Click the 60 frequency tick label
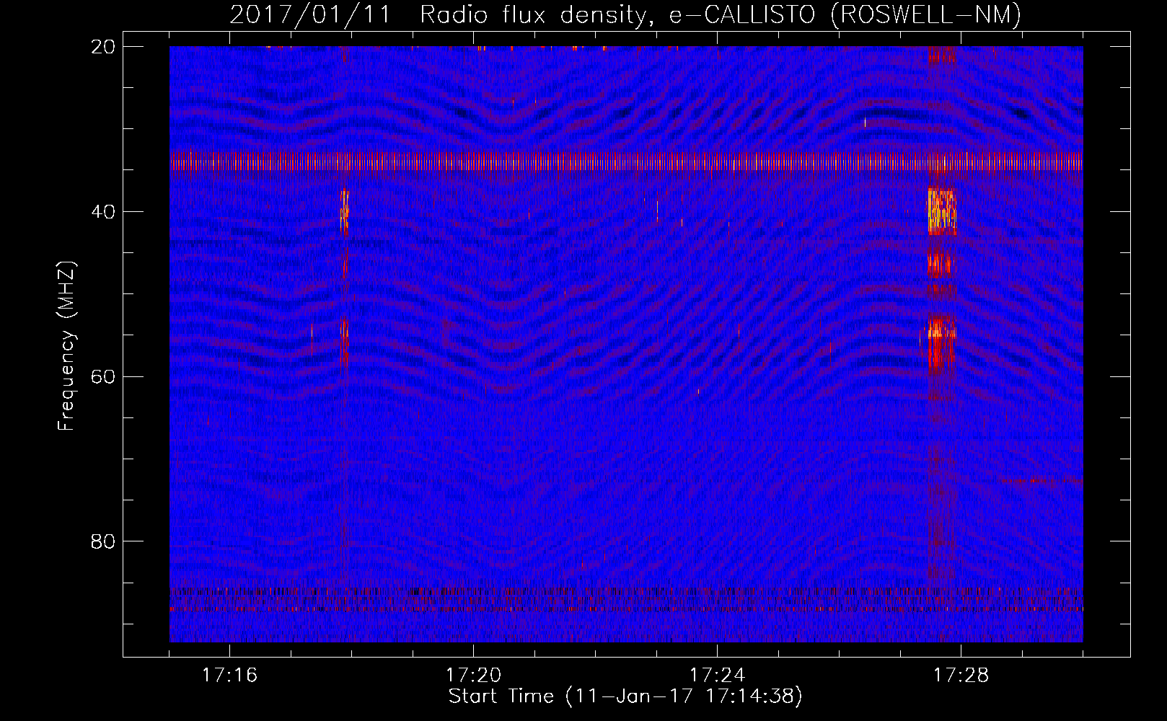The height and width of the screenshot is (721, 1167). (x=104, y=376)
